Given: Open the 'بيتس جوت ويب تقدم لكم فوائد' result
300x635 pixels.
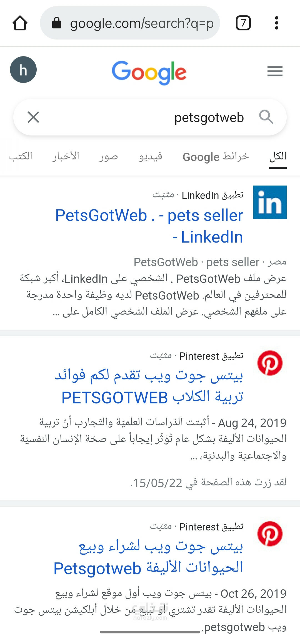Looking at the screenshot, I should coord(149,386).
